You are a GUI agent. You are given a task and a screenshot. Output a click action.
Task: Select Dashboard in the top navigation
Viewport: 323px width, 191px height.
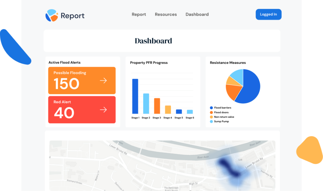coord(197,14)
